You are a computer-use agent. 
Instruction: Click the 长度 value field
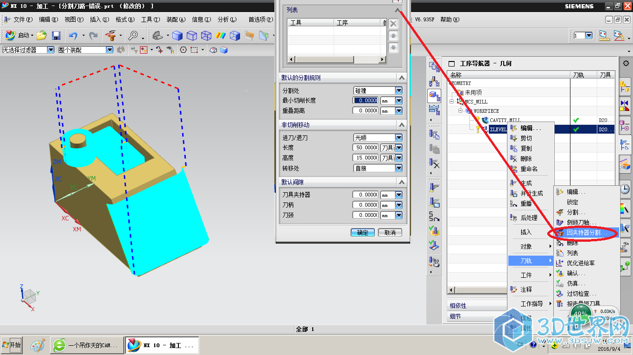366,148
